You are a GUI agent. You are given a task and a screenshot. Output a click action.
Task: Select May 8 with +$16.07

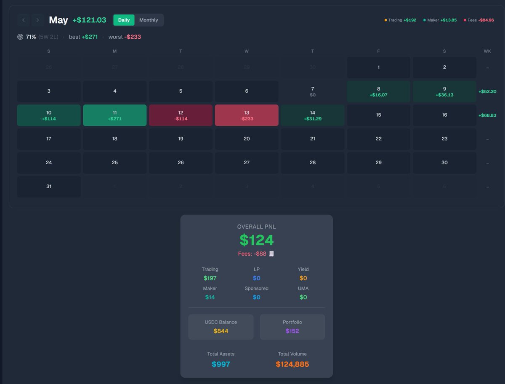click(378, 91)
